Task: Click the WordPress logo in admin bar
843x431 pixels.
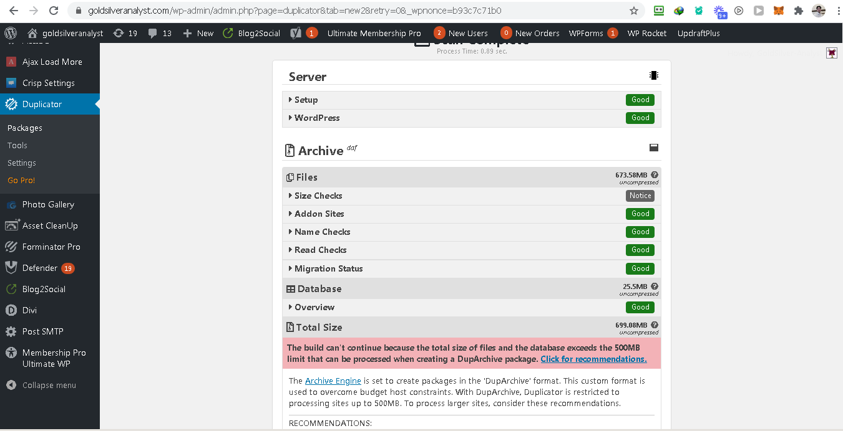Action: 11,33
